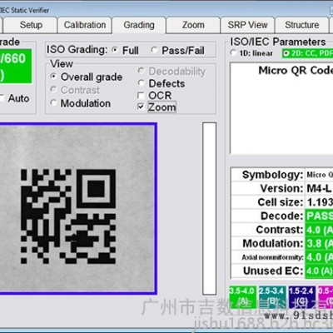Click the Contrast 4.0 grade cell
Viewport: 333px width, 333px height.
pos(319,230)
